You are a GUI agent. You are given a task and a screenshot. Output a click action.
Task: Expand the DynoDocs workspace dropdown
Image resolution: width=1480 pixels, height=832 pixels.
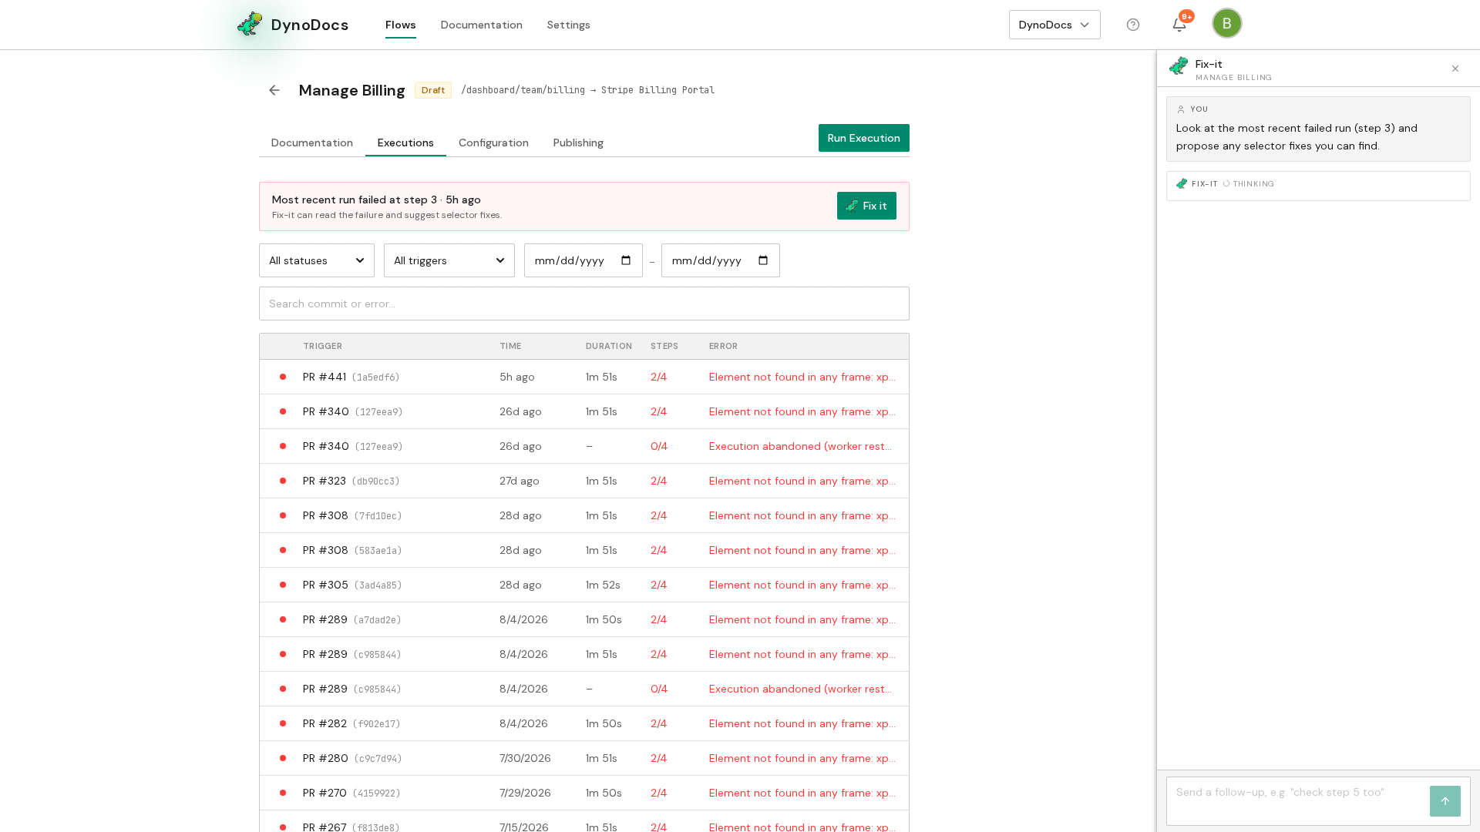tap(1054, 25)
